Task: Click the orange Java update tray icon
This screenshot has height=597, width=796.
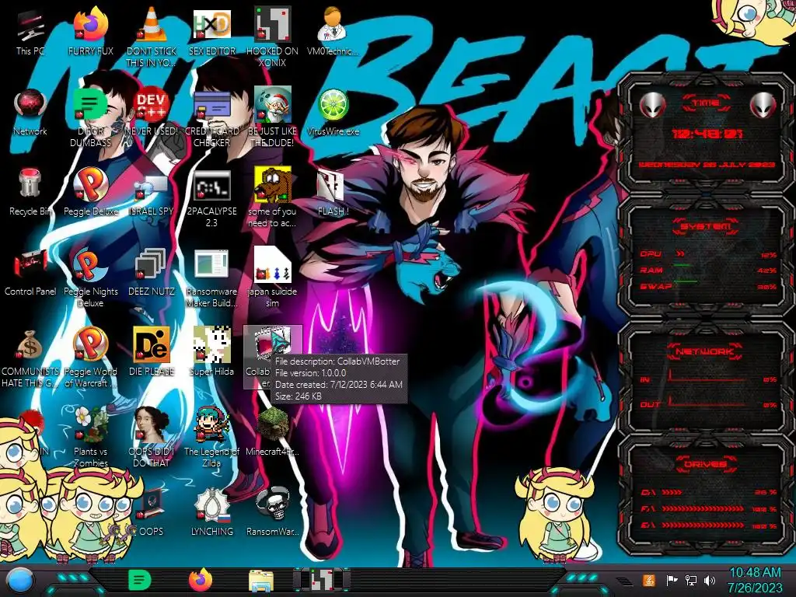Action: [649, 580]
